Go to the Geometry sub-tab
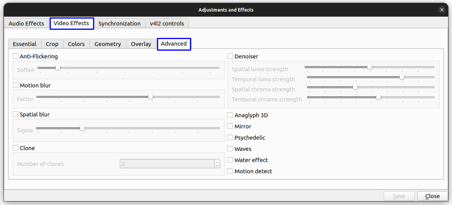The image size is (452, 205). [x=108, y=44]
